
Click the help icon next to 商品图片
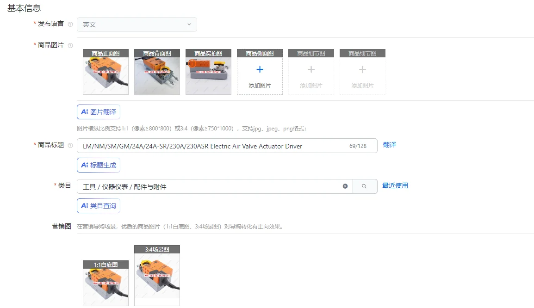tap(70, 45)
